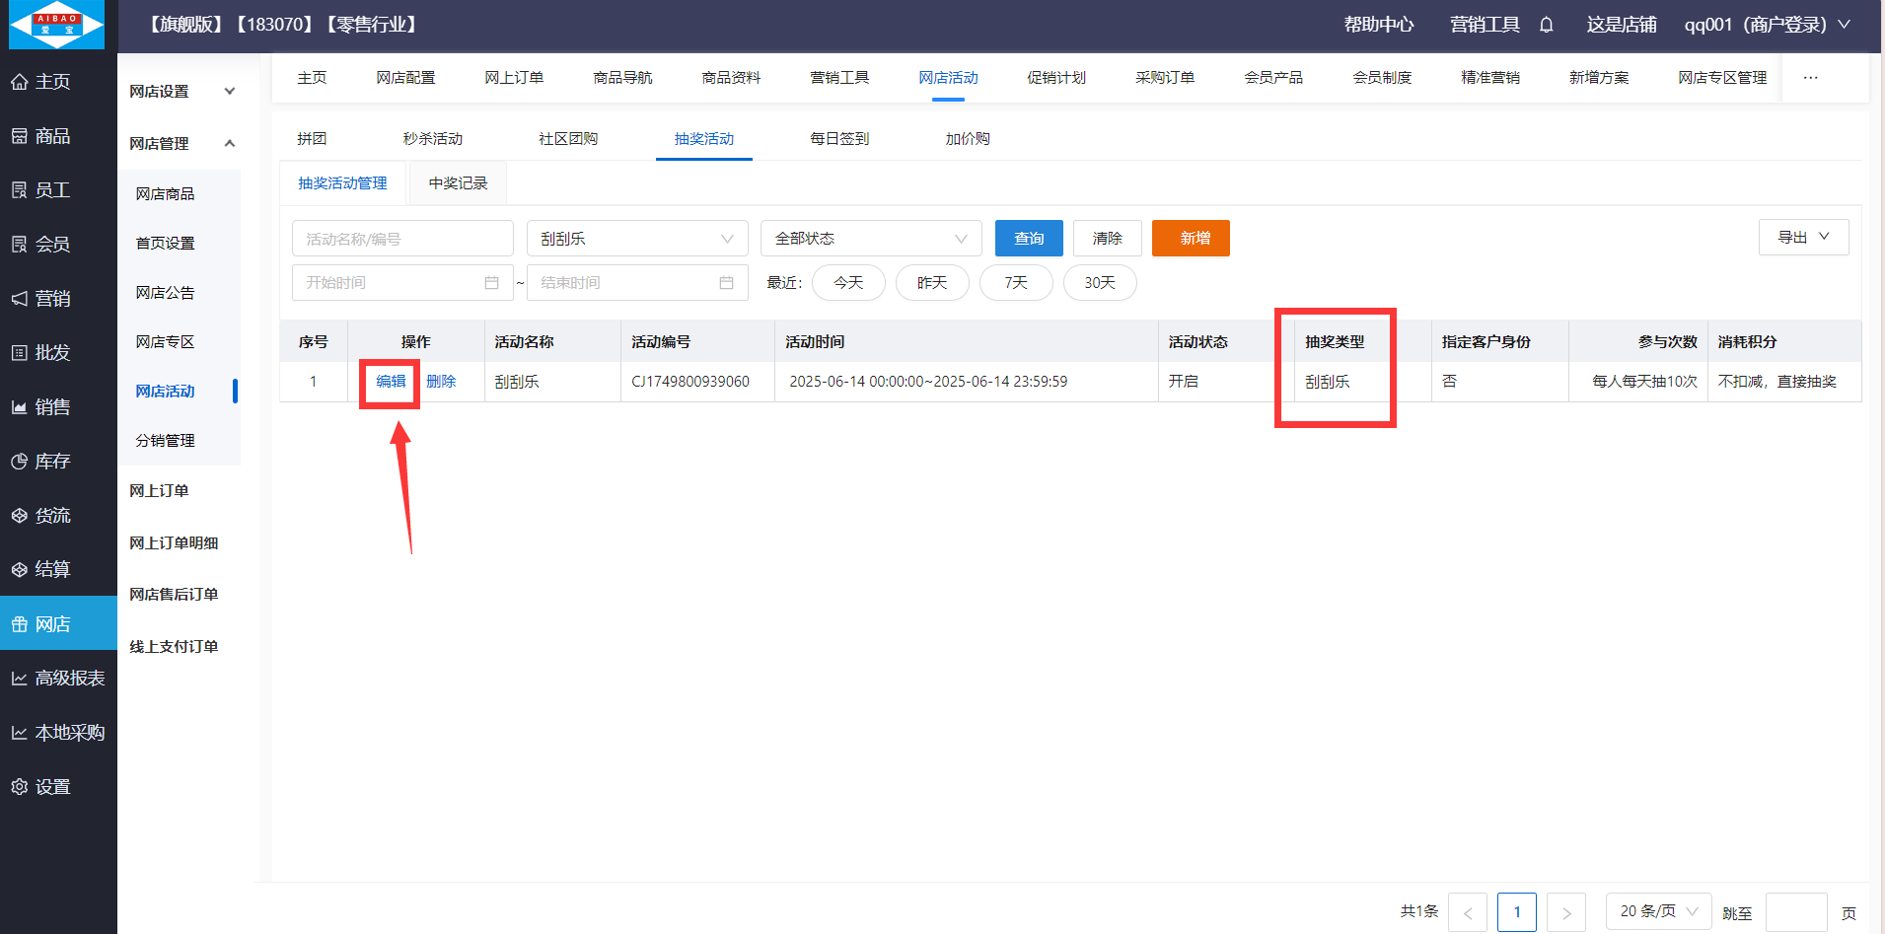Click the 活动名称/编号 search input
The image size is (1885, 934).
pyautogui.click(x=402, y=239)
